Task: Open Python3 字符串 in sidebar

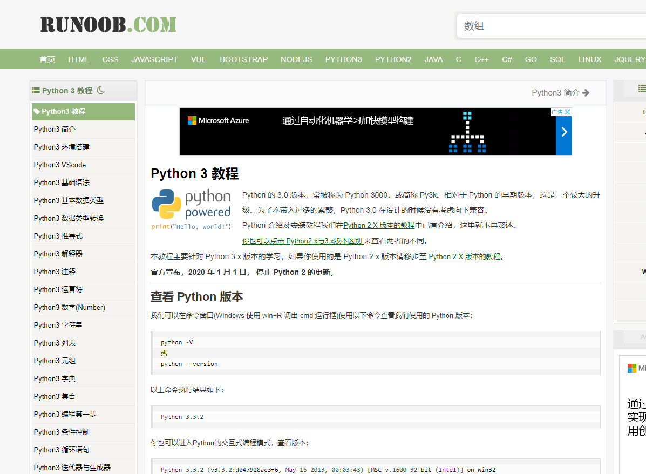Action: pos(83,325)
